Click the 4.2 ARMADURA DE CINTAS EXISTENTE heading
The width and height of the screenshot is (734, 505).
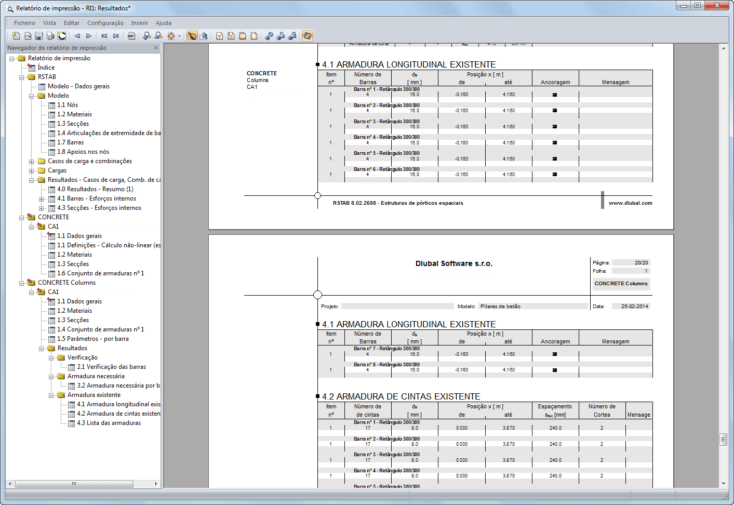[401, 396]
